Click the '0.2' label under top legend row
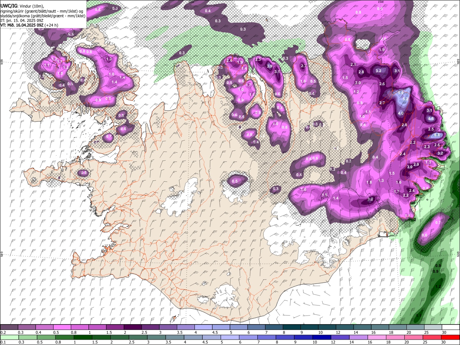This screenshot has width=460, height=345. (x=3, y=332)
